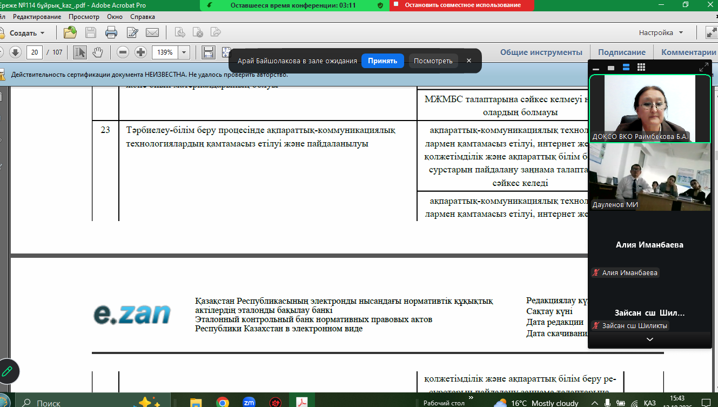
Task: Click the Посмотреть button in the notification
Action: click(433, 61)
